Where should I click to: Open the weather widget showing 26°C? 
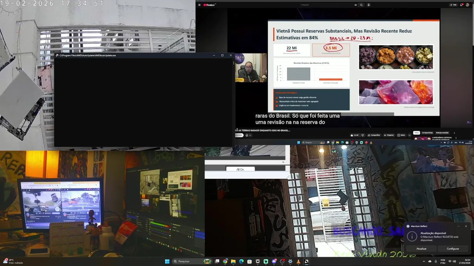[13, 262]
